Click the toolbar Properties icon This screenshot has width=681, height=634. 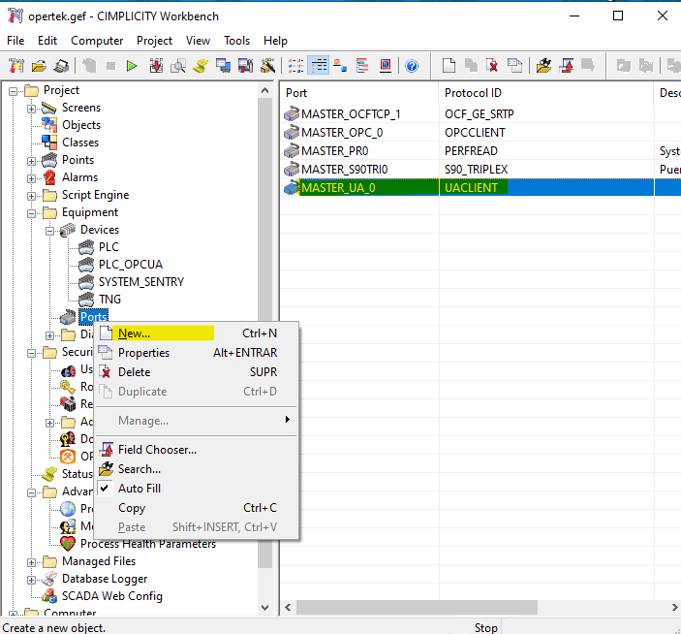click(x=515, y=66)
